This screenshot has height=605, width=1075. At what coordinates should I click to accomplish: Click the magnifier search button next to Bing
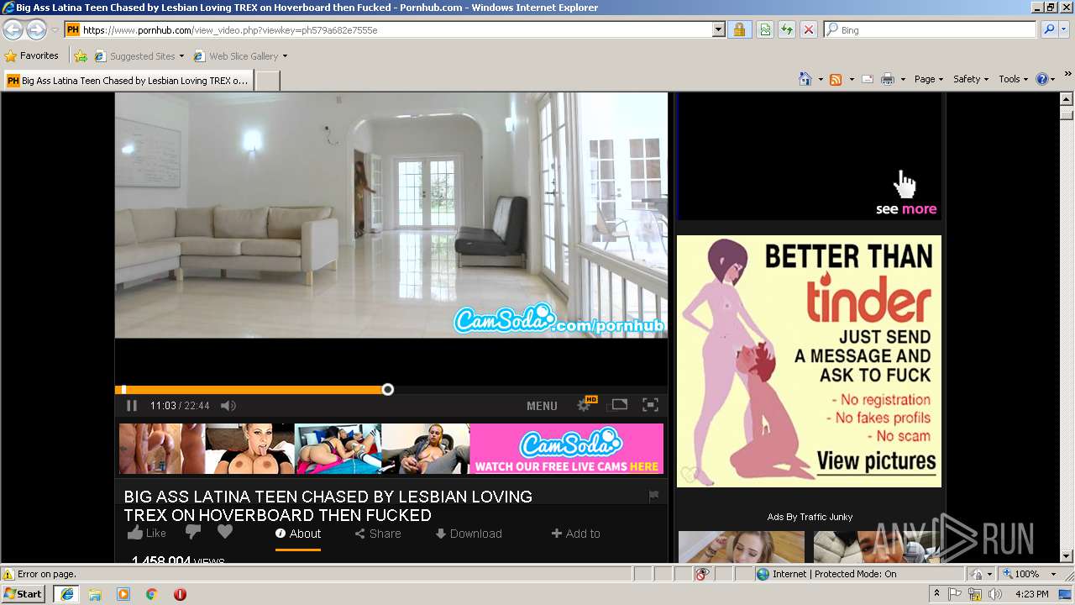click(1049, 29)
